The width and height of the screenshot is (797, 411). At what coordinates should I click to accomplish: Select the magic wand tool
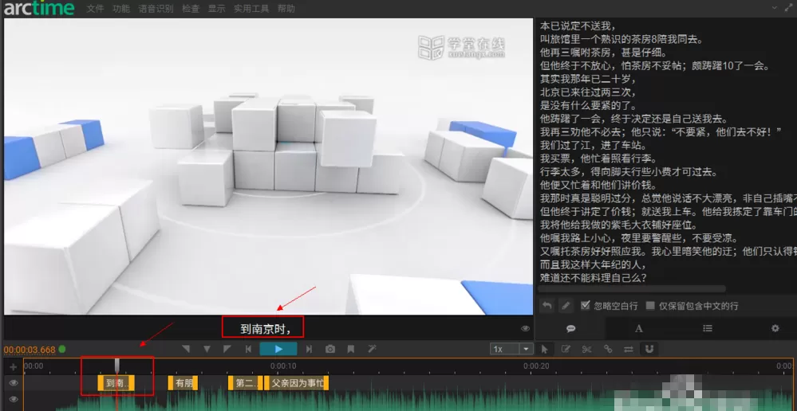(372, 349)
